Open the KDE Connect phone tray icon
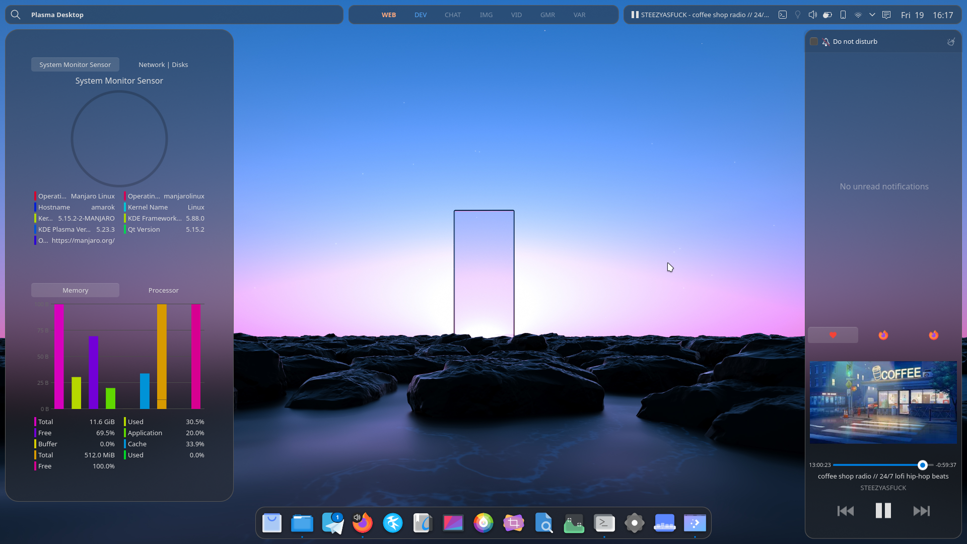 coord(843,15)
